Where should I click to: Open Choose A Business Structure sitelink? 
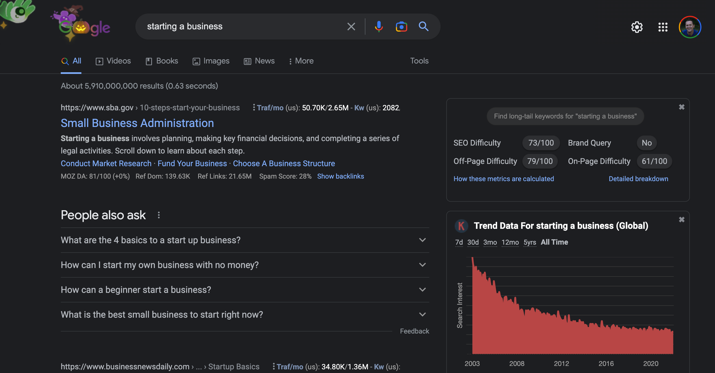(284, 163)
